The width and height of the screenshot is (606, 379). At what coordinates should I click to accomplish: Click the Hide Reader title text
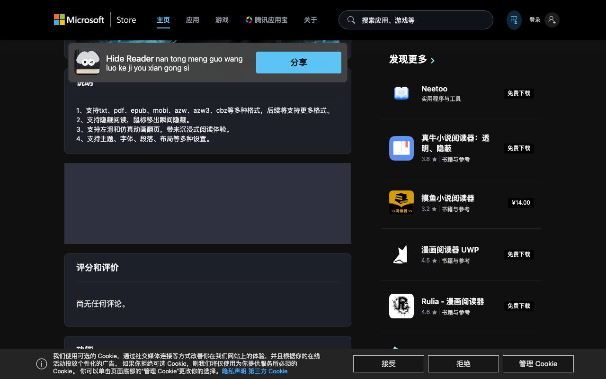pos(130,59)
